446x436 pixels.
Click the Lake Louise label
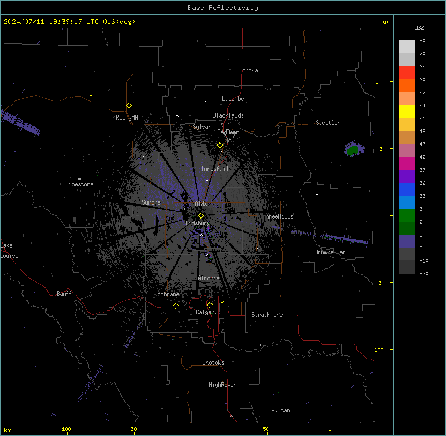[9, 251]
